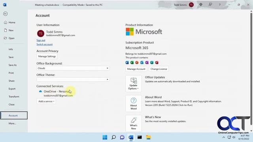Choose Close in the left menu
The image size is (253, 142).
coord(11,105)
